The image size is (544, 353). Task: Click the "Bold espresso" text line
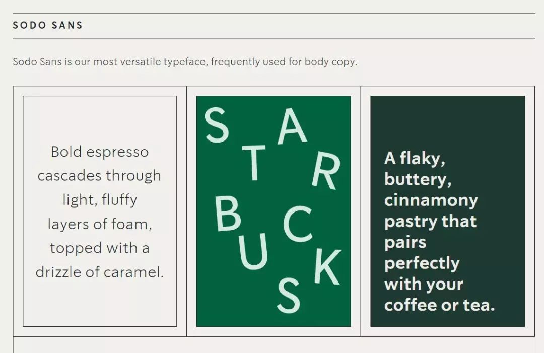[x=100, y=152]
